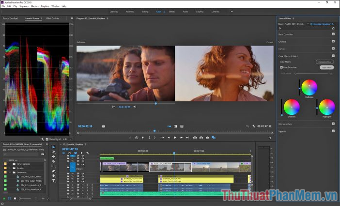Go to In point in program monitor
The width and height of the screenshot is (340, 206).
click(x=163, y=138)
